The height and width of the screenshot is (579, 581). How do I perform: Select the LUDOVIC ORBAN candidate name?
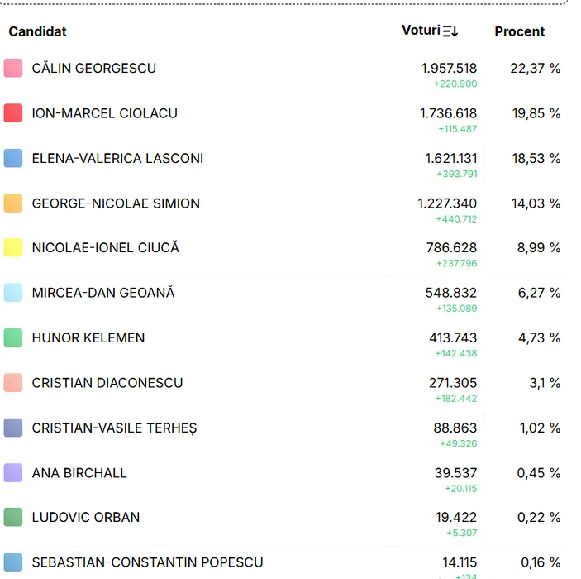(x=86, y=518)
